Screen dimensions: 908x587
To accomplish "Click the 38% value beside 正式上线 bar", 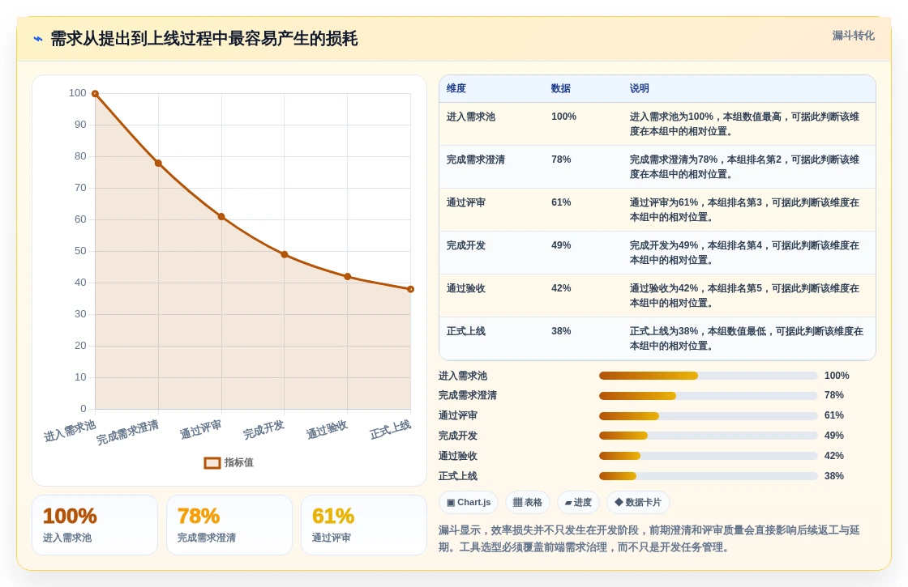I will coord(834,476).
